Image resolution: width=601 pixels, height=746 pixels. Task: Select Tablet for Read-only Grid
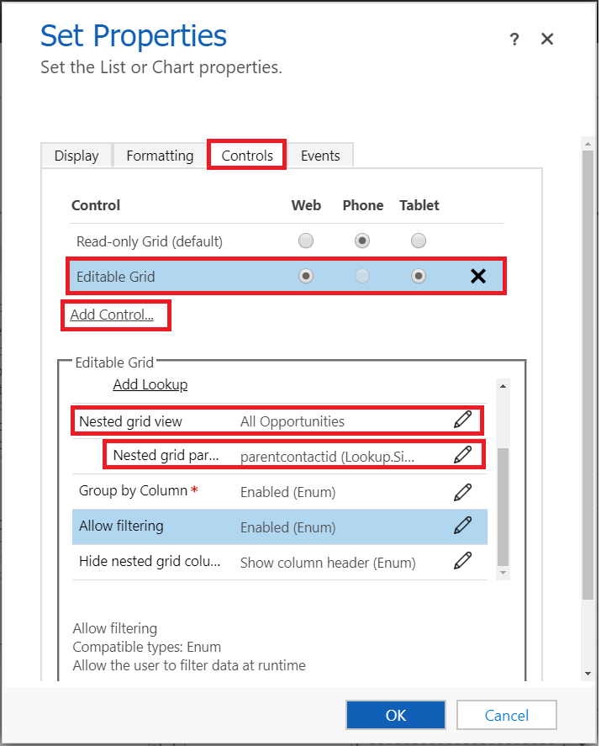[x=419, y=241]
